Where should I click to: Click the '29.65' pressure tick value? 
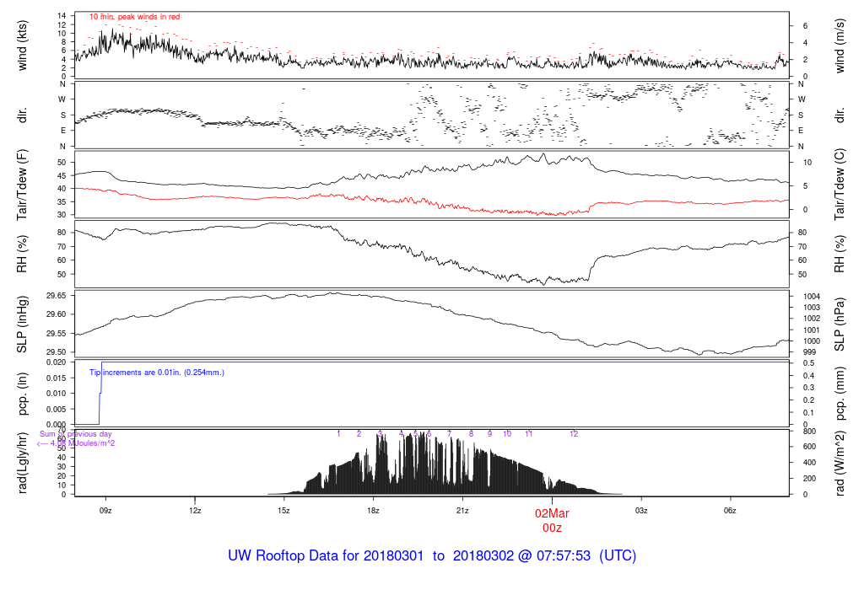tap(56, 296)
